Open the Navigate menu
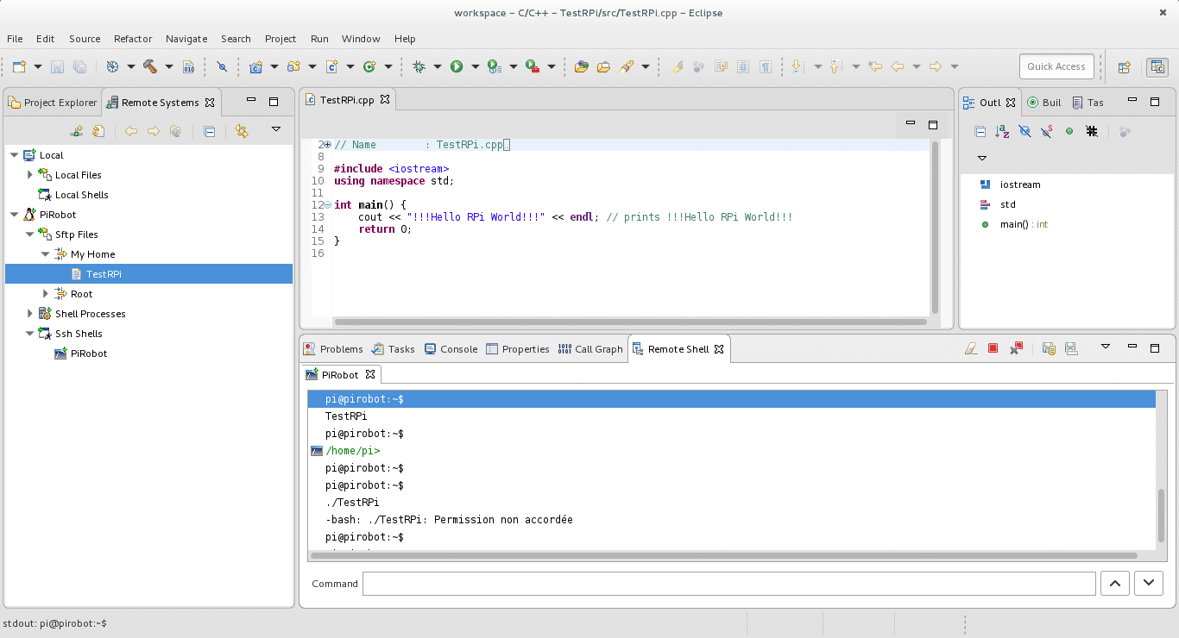 (x=186, y=39)
